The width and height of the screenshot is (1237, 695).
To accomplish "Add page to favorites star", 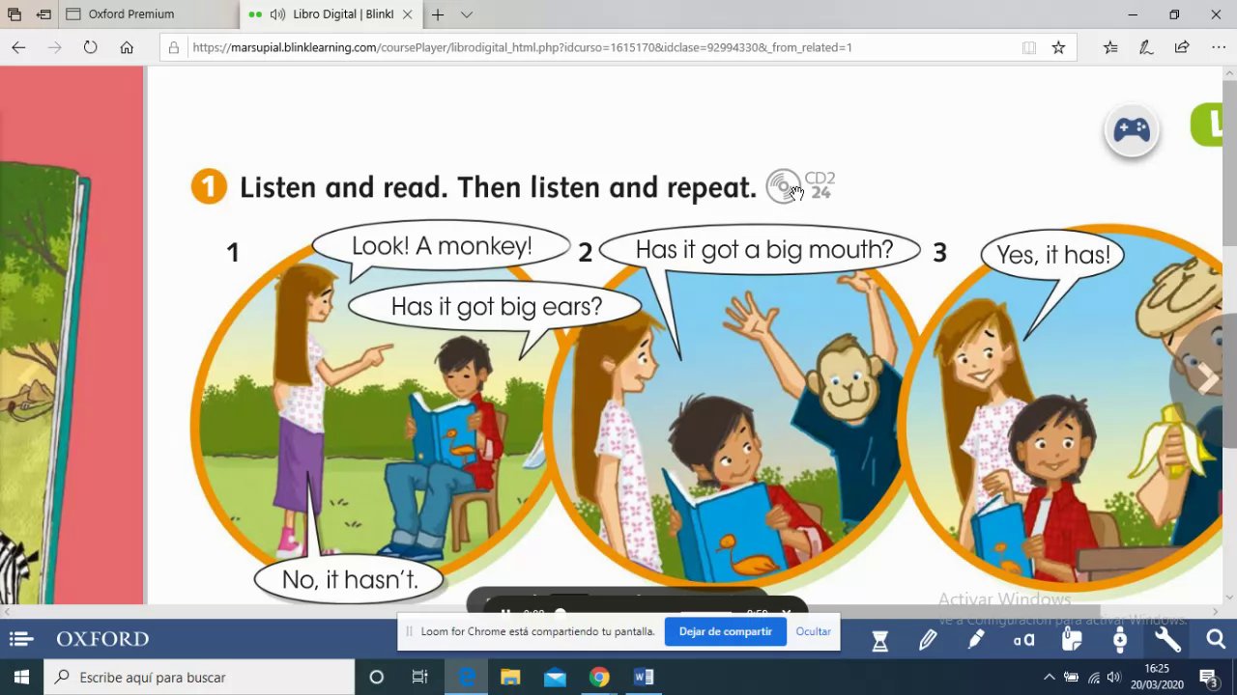I will point(1058,47).
